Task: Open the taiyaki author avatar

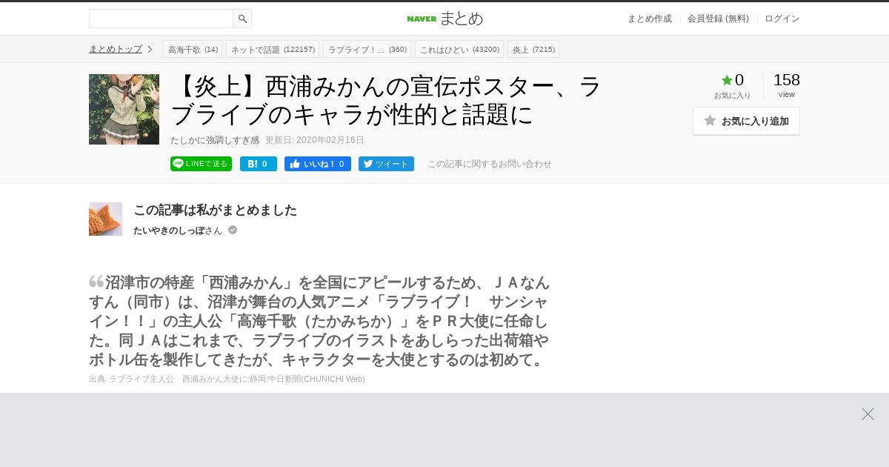Action: pyautogui.click(x=105, y=219)
